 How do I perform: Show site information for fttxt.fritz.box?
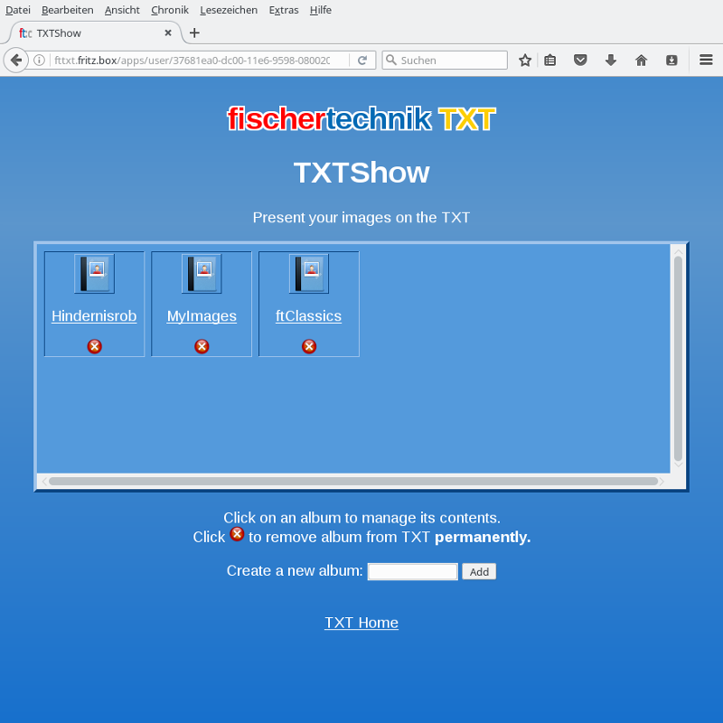coord(40,61)
